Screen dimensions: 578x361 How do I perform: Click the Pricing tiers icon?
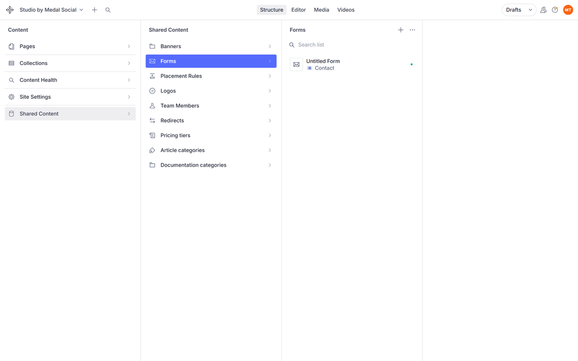(x=152, y=136)
